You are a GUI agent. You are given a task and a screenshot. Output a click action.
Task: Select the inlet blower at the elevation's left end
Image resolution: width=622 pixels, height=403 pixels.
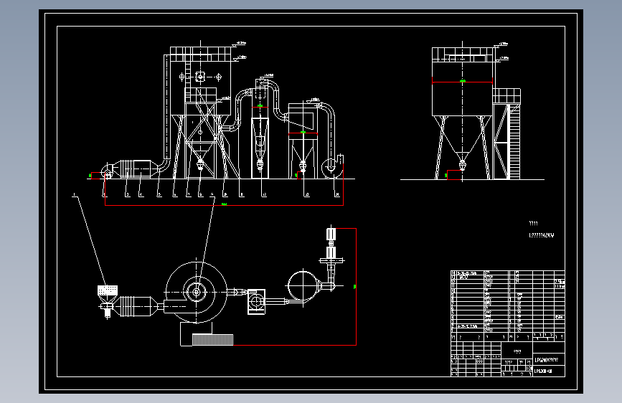point(107,172)
